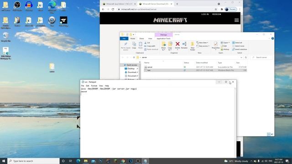Click Copy path in the Clipboard group
Screen dimensions: 292x164
pyautogui.click(x=150, y=46)
